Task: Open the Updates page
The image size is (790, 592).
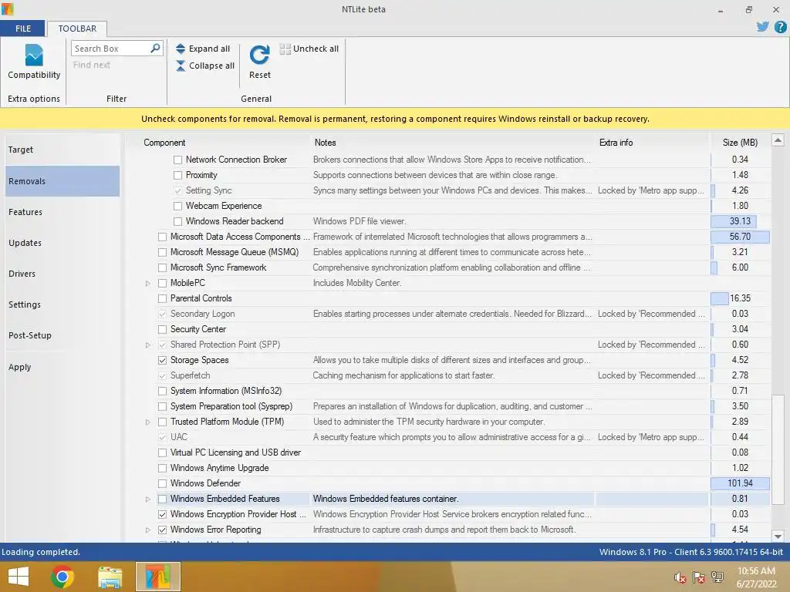Action: (62, 243)
